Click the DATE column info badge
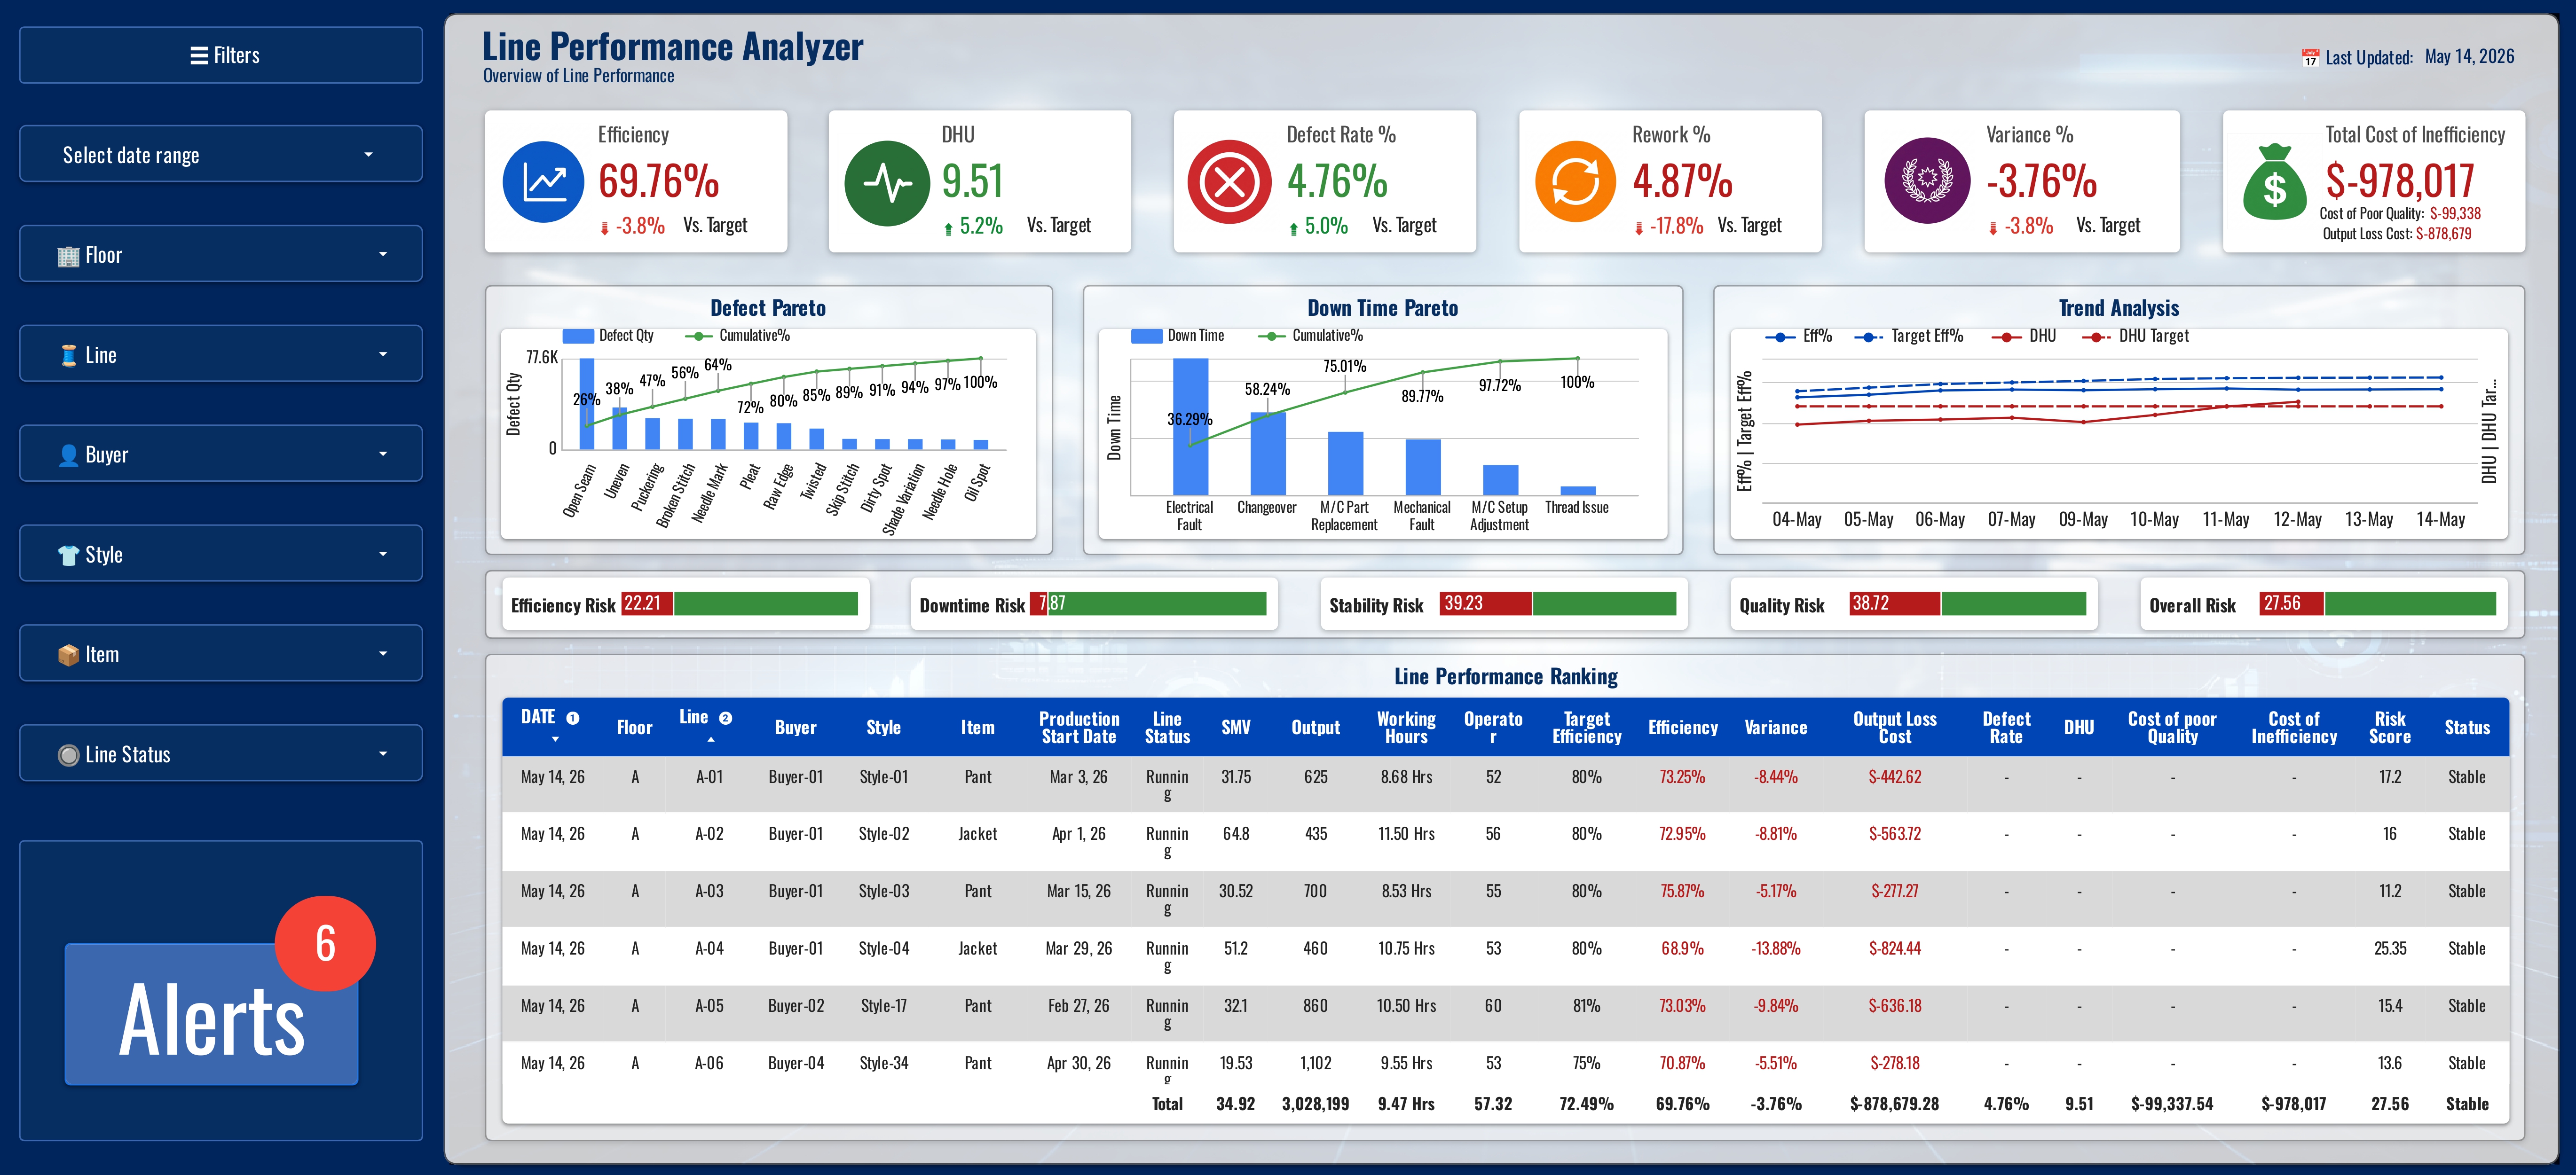2576x1175 pixels. [573, 718]
